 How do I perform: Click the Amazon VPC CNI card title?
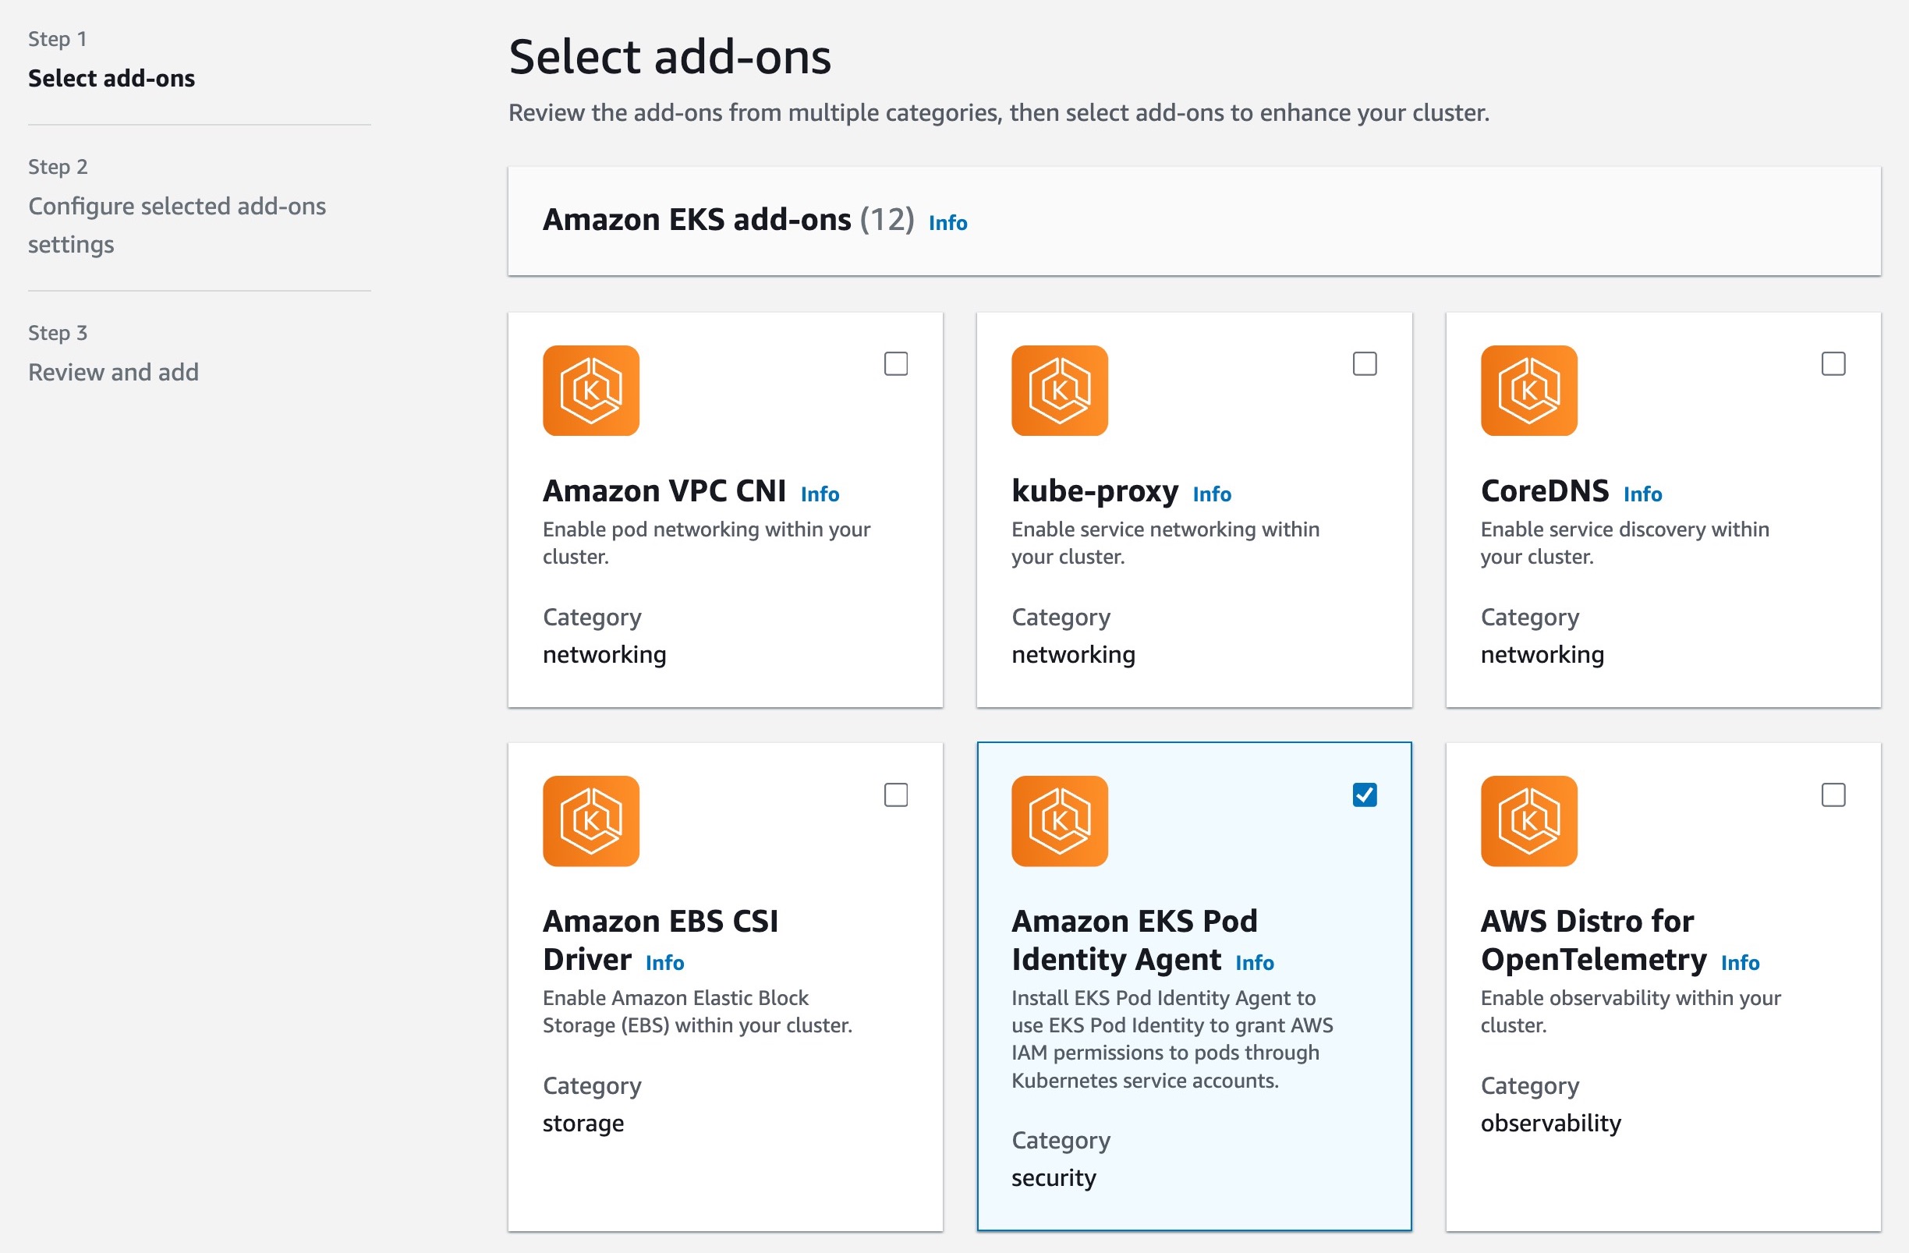pyautogui.click(x=664, y=490)
